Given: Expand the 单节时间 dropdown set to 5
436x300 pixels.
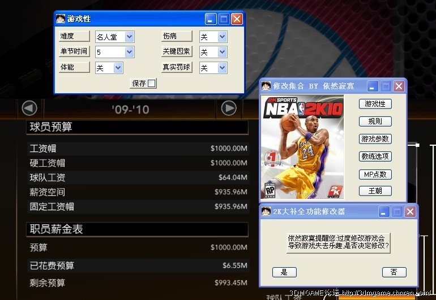Looking at the screenshot, I should (x=129, y=52).
